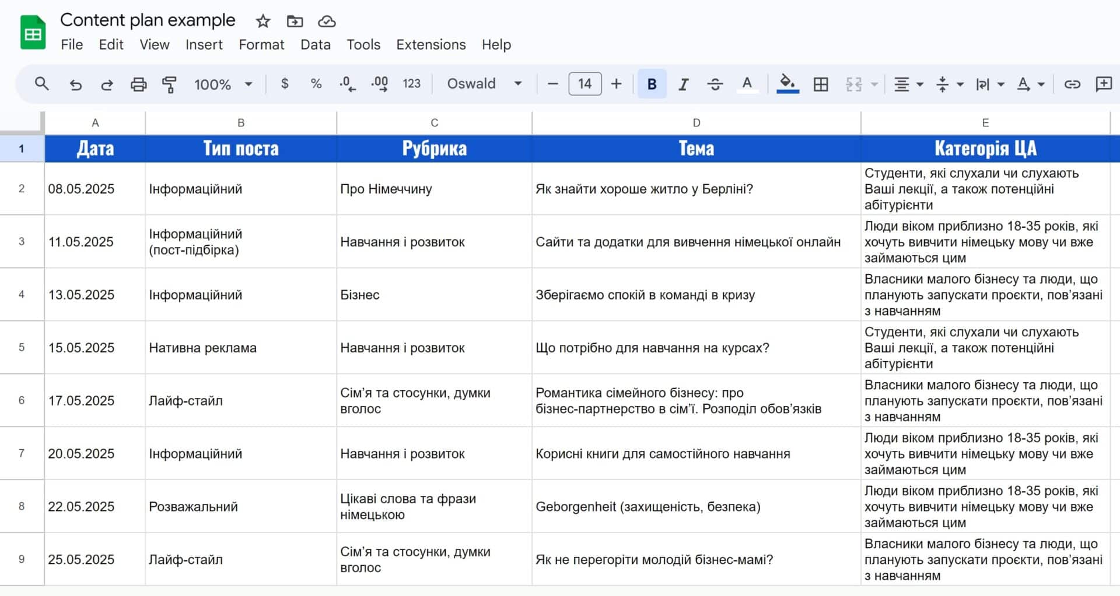Star the Content plan example document
The width and height of the screenshot is (1120, 596).
click(x=263, y=22)
